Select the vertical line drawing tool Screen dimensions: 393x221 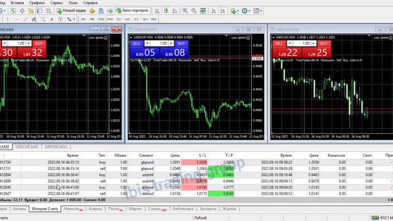tap(8, 19)
